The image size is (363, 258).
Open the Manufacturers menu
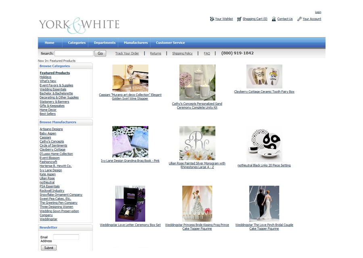136,43
